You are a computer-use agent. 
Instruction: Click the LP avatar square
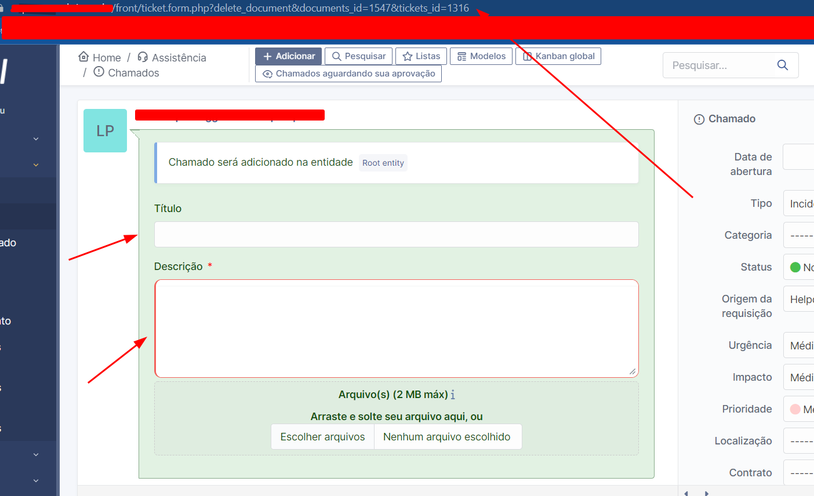coord(105,130)
